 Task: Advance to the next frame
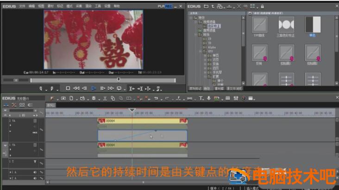click(103, 88)
